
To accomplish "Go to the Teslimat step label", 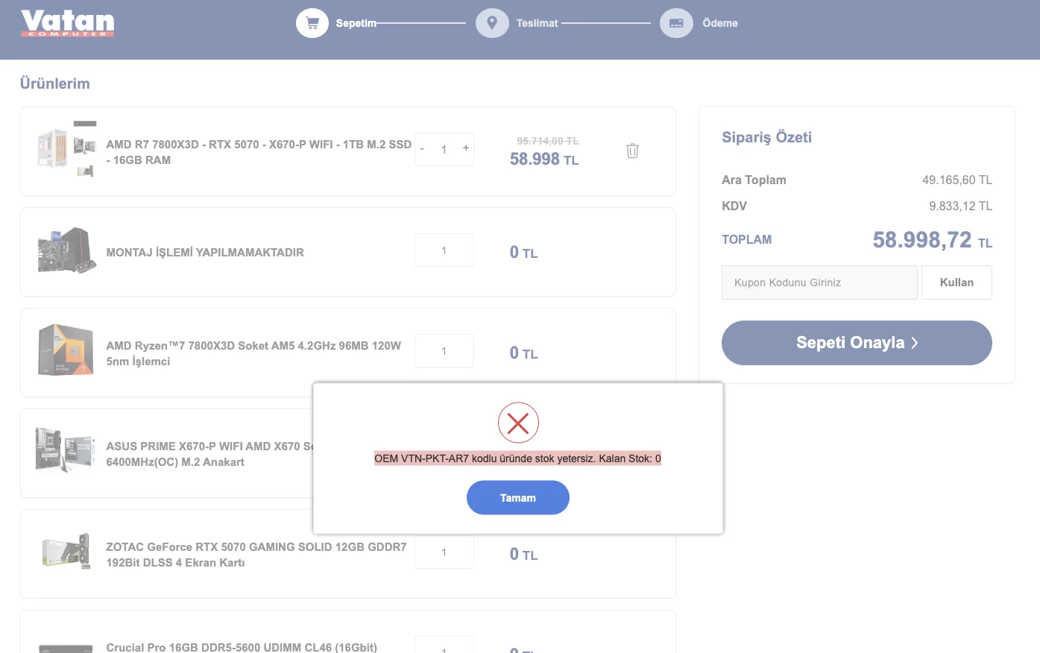I will (x=537, y=23).
